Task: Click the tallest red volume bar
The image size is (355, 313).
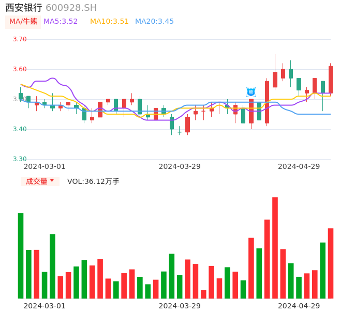Action: (275, 248)
